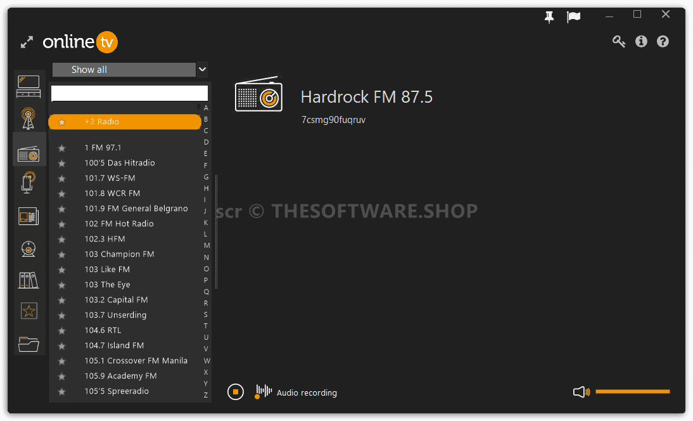Favorite the 102 FM Hot Radio star
This screenshot has height=421, width=693.
(x=62, y=224)
